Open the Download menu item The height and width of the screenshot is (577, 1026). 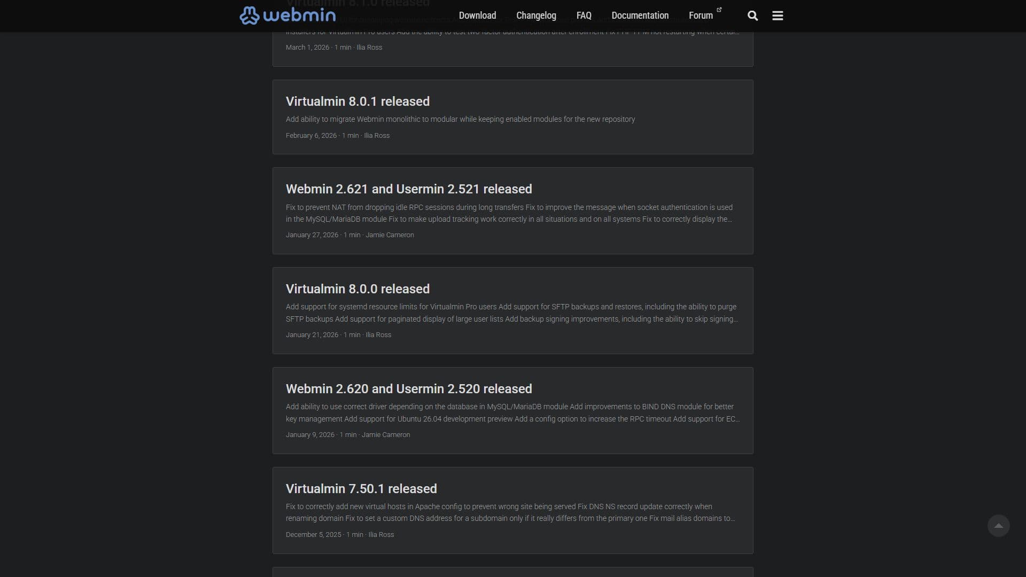point(477,15)
